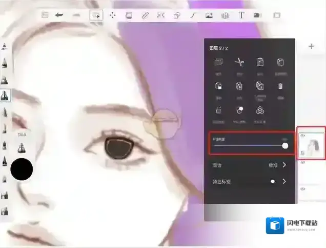Image resolution: width=326 pixels, height=248 pixels.
Task: Open the main menu list icon
Action: pyautogui.click(x=45, y=15)
